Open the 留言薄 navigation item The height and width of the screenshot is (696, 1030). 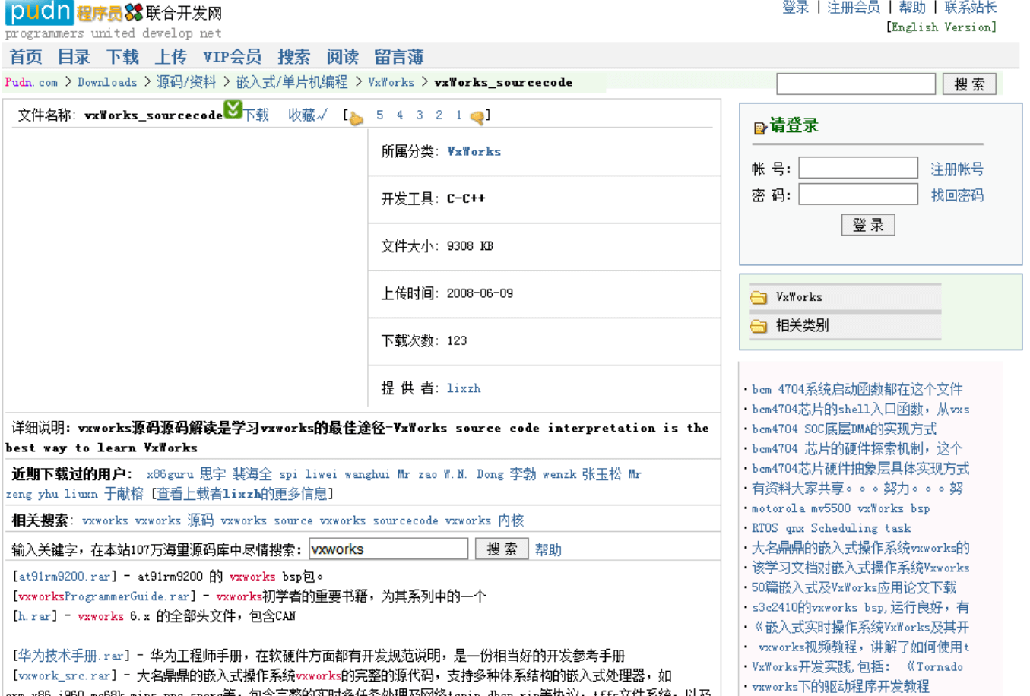pyautogui.click(x=398, y=57)
